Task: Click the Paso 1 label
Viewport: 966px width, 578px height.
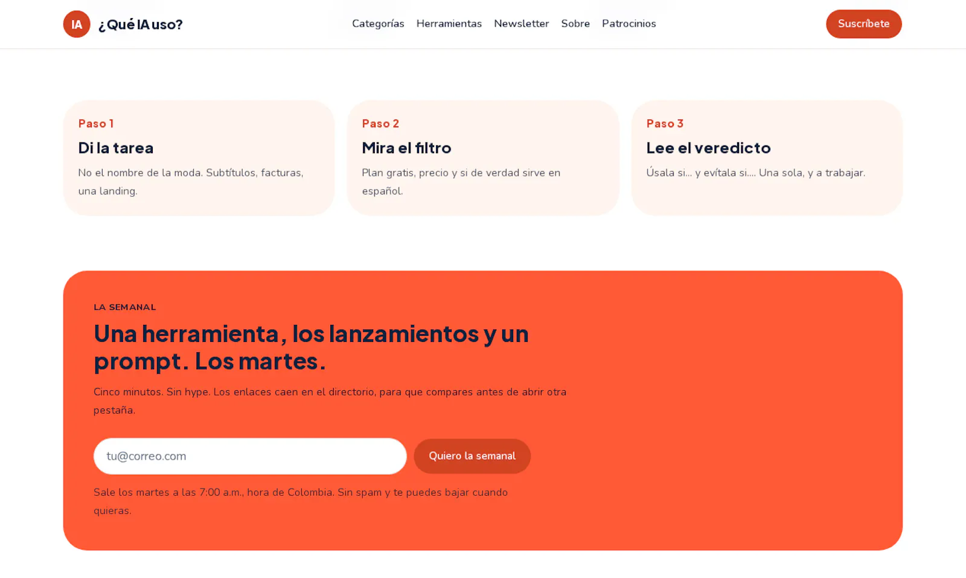Action: pyautogui.click(x=96, y=123)
